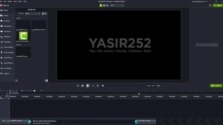
Task: Select the canvas Crop tool
Action: point(107,5)
